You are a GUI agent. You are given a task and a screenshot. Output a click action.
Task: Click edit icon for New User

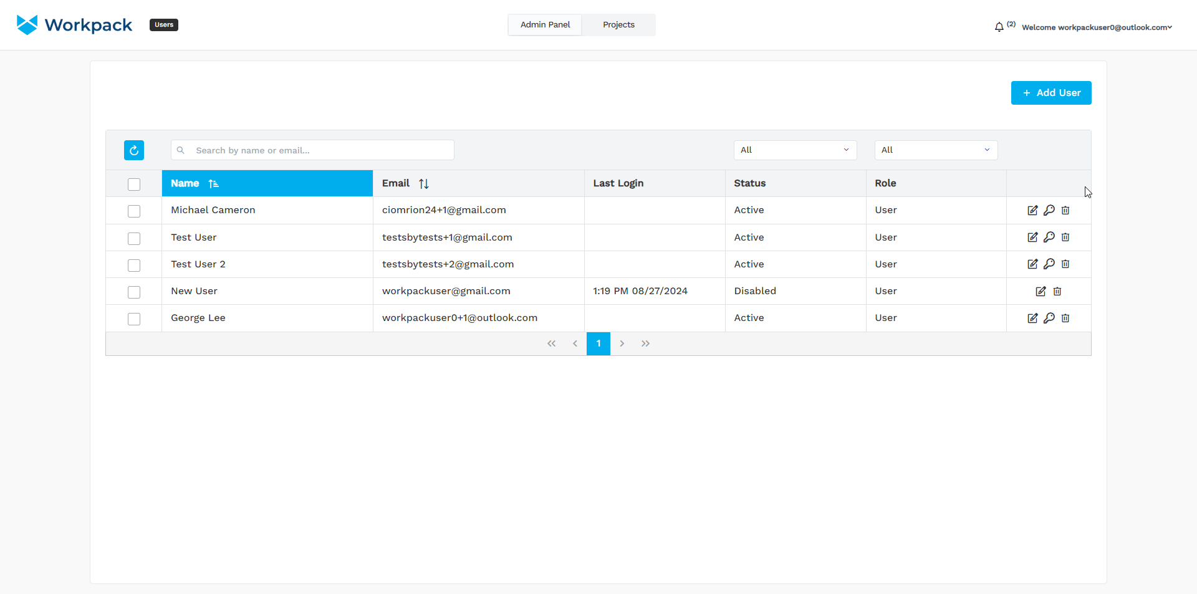pyautogui.click(x=1041, y=291)
